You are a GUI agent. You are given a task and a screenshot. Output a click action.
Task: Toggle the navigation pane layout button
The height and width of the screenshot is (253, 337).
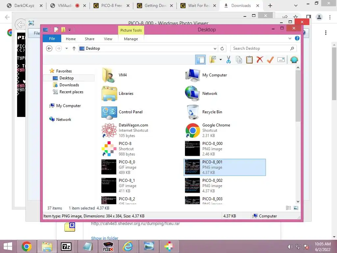pyautogui.click(x=200, y=60)
